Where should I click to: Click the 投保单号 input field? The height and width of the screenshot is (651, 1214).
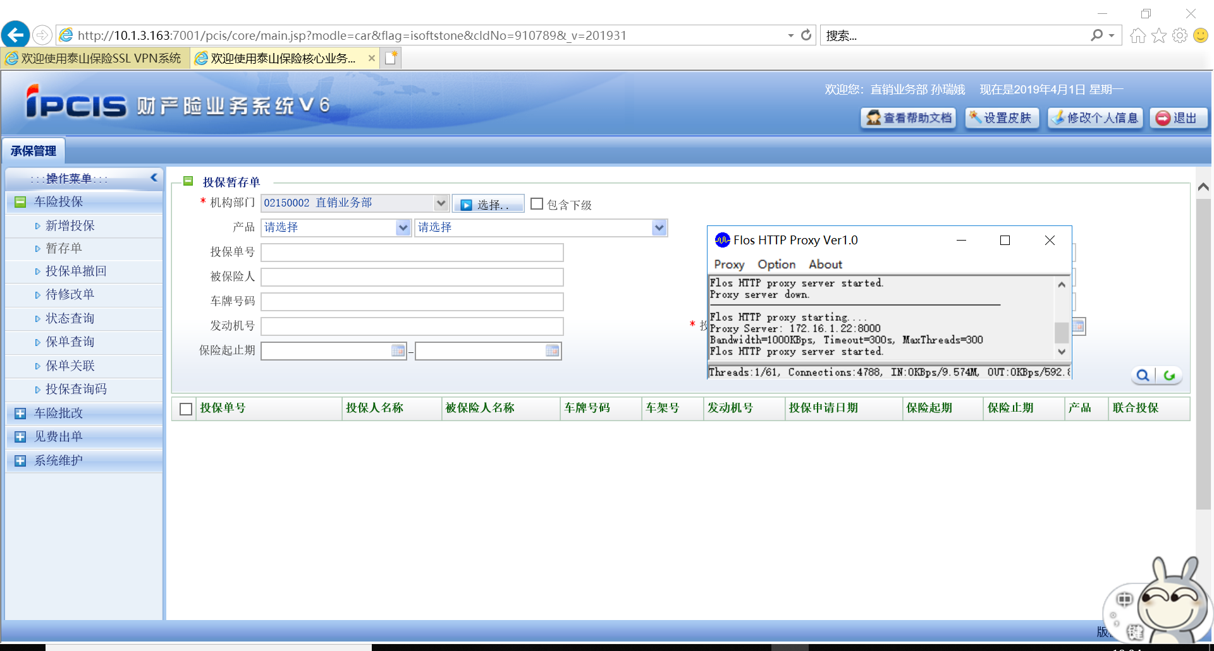[412, 253]
